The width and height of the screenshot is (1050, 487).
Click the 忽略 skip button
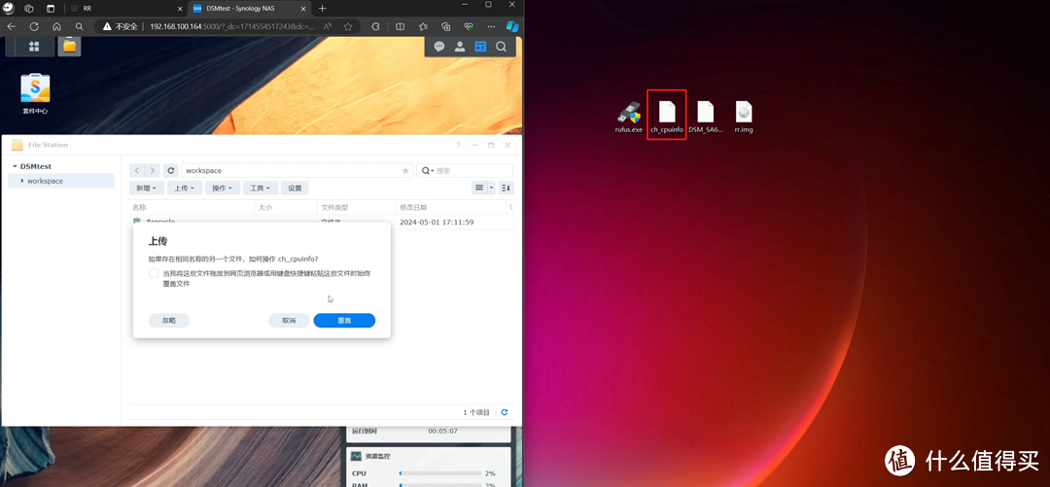(x=169, y=320)
